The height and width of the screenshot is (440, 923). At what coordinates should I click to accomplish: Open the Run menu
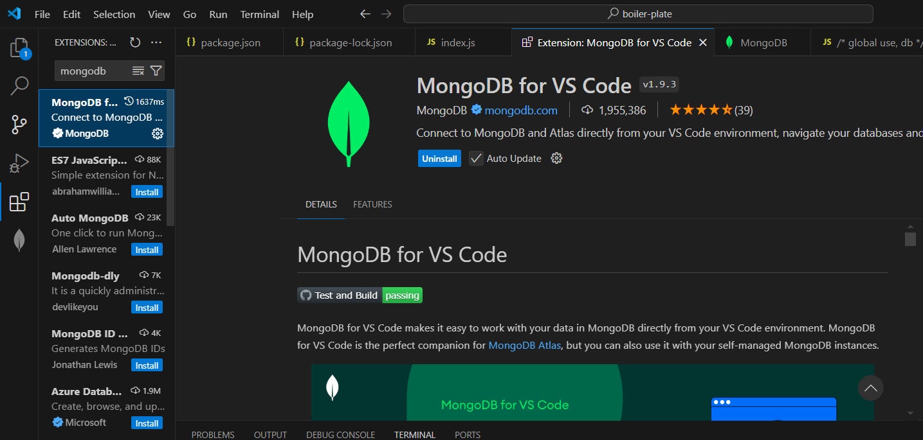[218, 14]
